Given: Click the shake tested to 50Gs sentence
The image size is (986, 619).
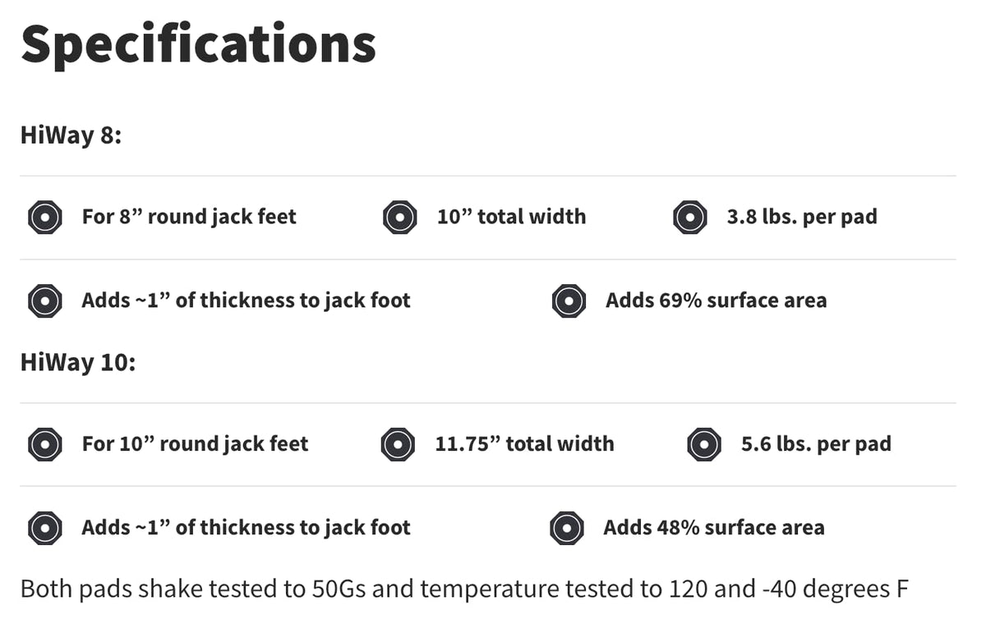Looking at the screenshot, I should [x=464, y=589].
